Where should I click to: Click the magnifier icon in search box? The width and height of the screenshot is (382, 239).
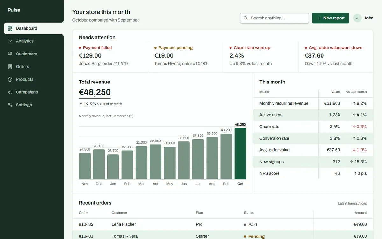click(x=246, y=18)
